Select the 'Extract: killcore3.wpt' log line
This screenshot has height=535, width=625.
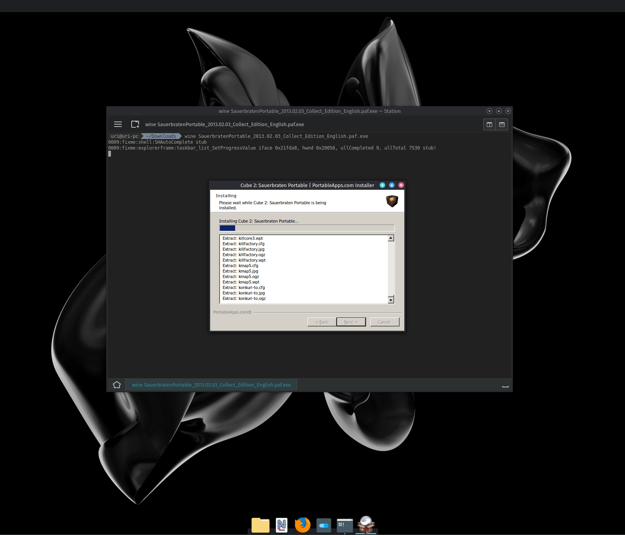243,238
